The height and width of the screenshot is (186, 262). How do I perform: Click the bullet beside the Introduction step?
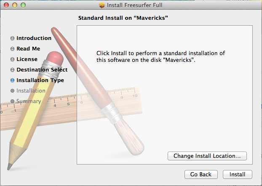coord(12,38)
